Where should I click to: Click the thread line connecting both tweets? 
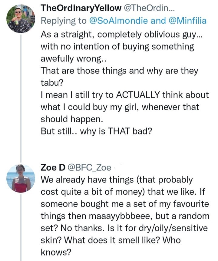(21, 98)
